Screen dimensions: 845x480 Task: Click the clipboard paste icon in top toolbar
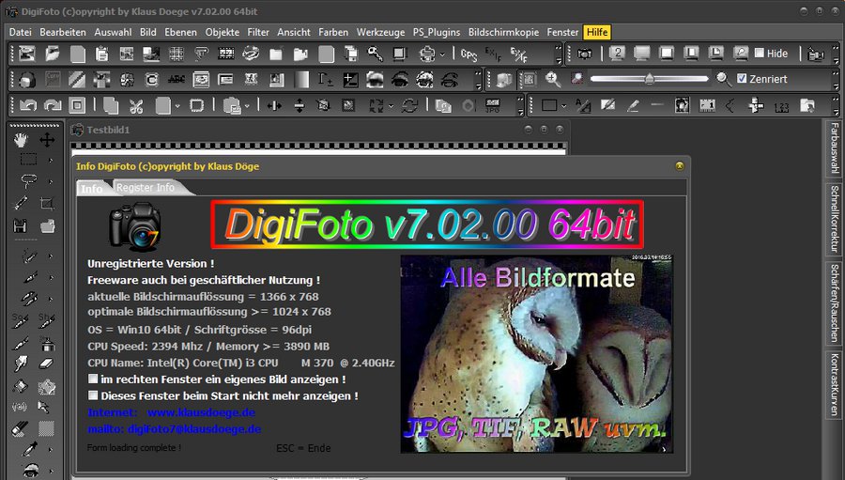[101, 54]
